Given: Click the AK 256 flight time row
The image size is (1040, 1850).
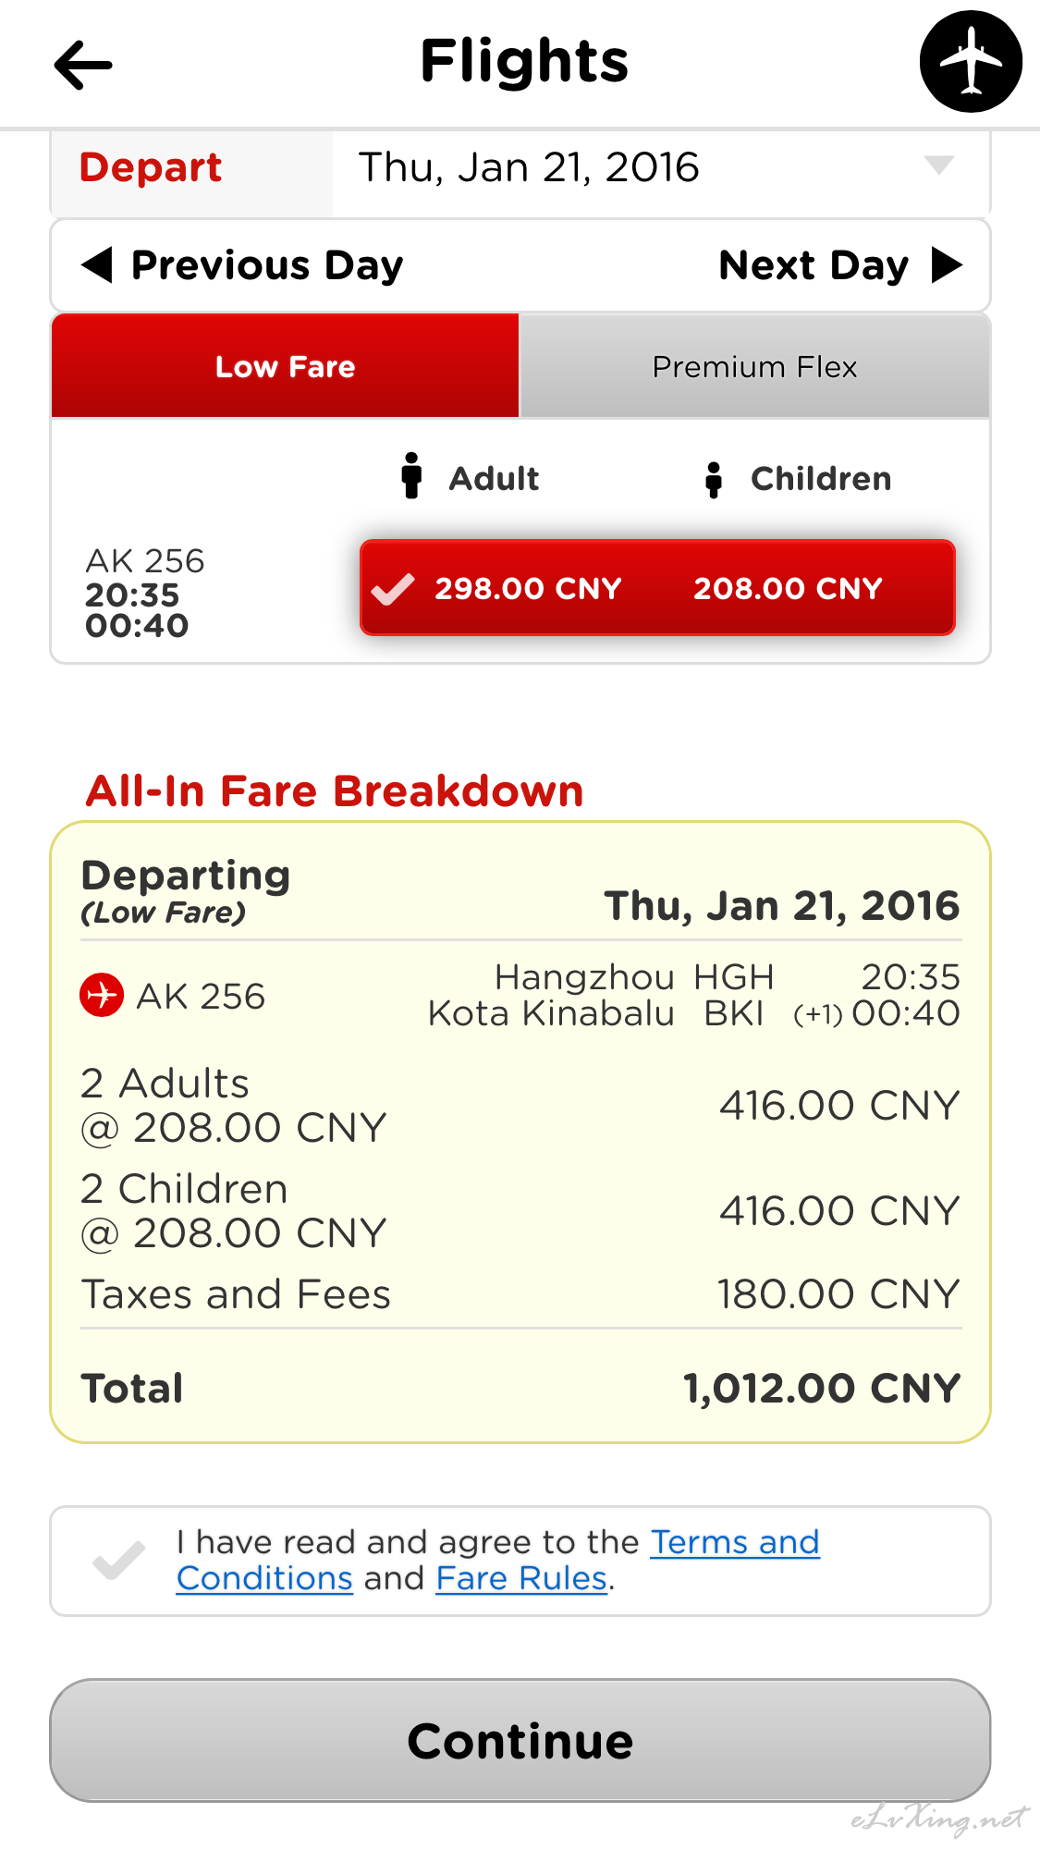Looking at the screenshot, I should tap(144, 594).
